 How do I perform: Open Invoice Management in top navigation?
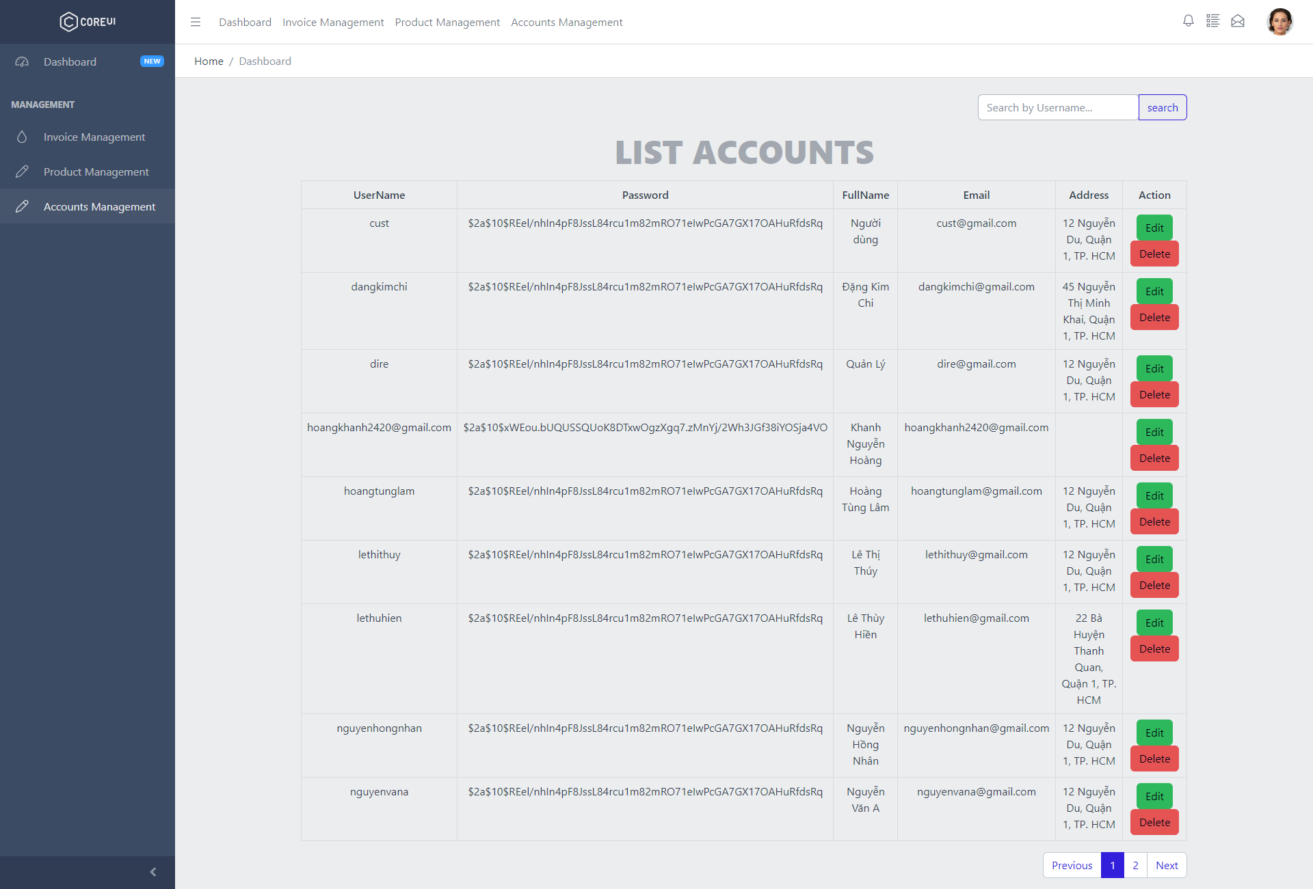pyautogui.click(x=333, y=23)
